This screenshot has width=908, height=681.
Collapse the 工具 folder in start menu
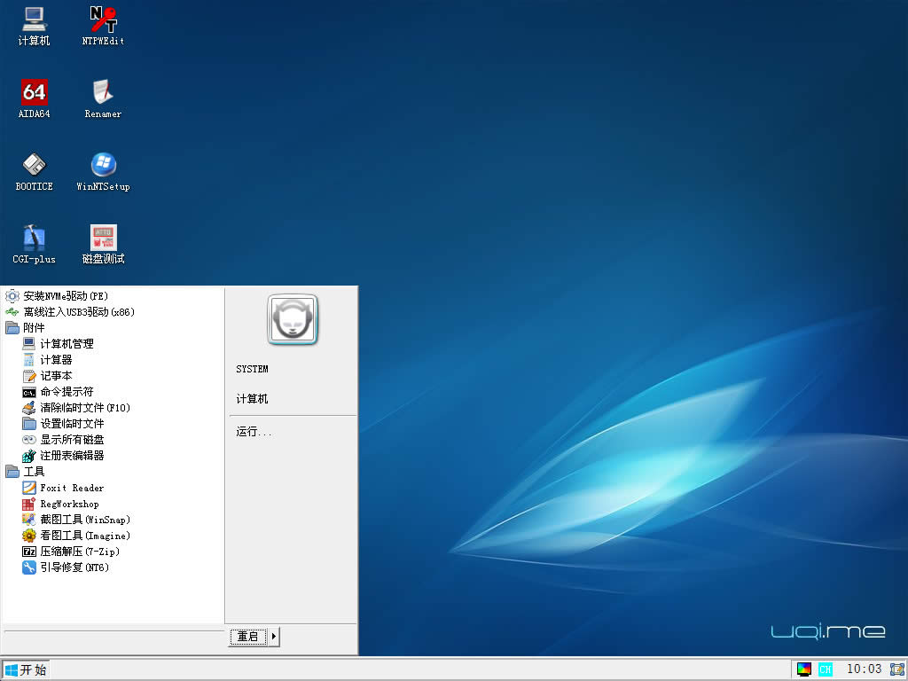pos(34,472)
